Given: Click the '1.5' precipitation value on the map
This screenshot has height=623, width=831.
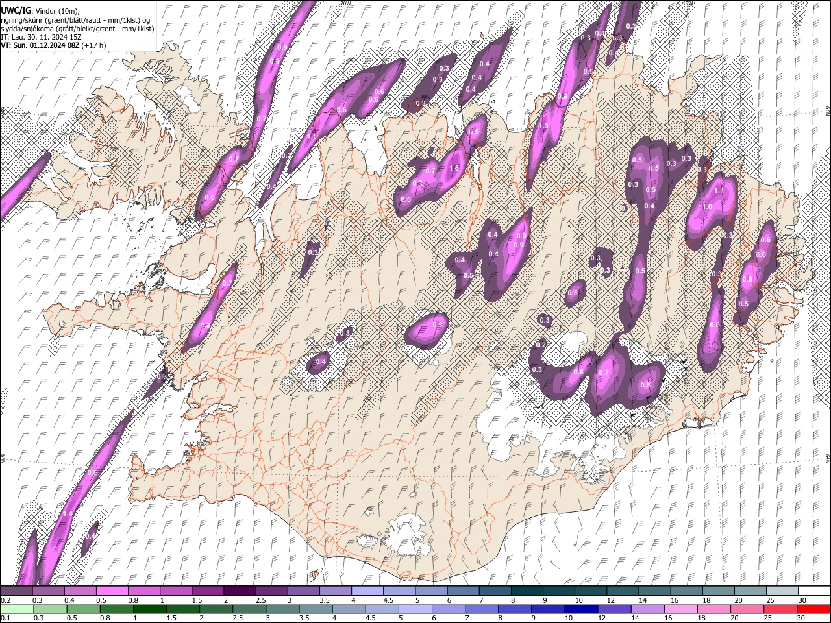Looking at the screenshot, I should (x=454, y=168).
